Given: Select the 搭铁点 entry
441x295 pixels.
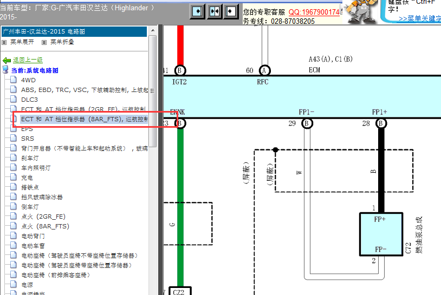Looking at the screenshot, I should click(x=30, y=187).
